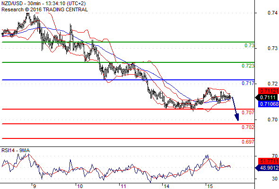Viewport: 279px width, 189px height.
Task: Click date marker 15 on time axis
Action: click(x=210, y=186)
